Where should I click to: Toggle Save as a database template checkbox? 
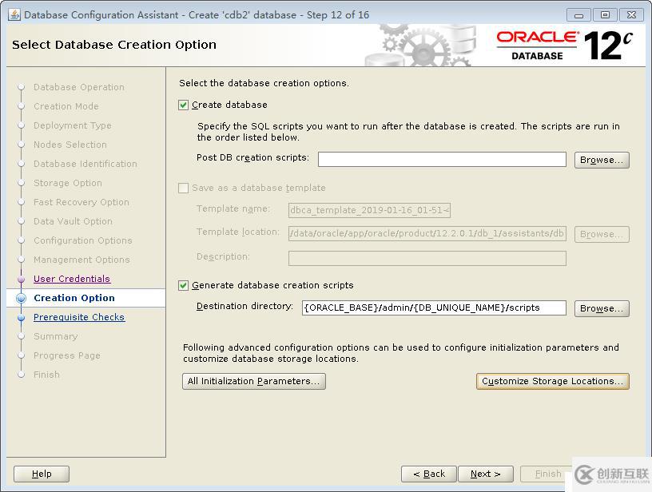click(184, 188)
